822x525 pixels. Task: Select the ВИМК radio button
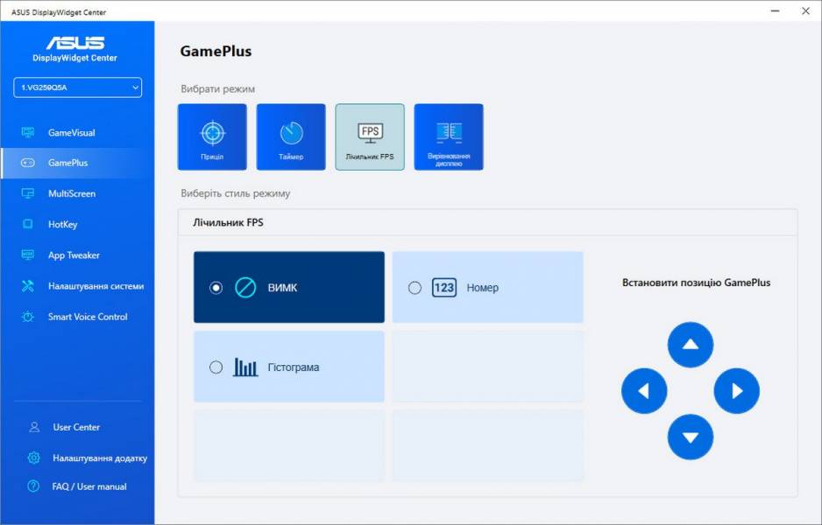point(216,288)
